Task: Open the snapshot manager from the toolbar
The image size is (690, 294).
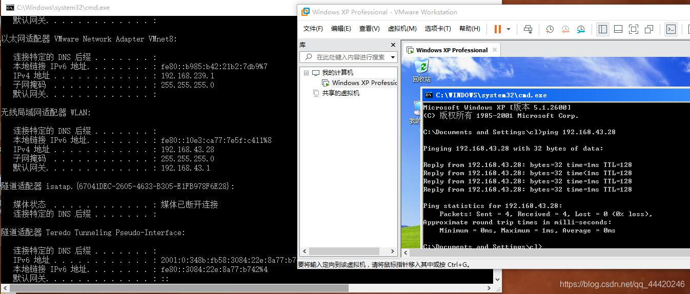Action: [x=581, y=29]
